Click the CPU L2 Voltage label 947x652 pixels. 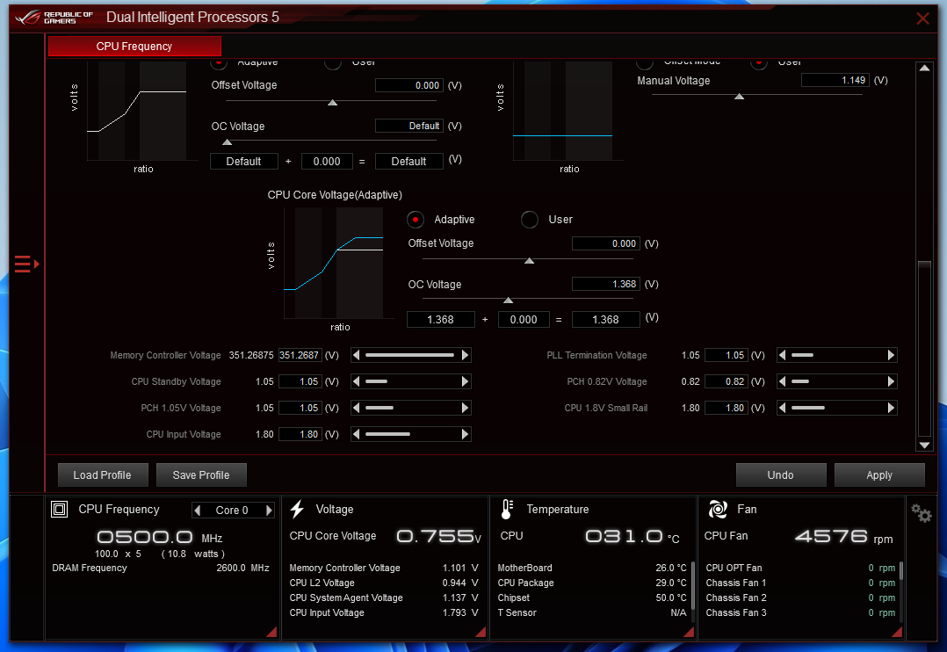click(x=322, y=583)
